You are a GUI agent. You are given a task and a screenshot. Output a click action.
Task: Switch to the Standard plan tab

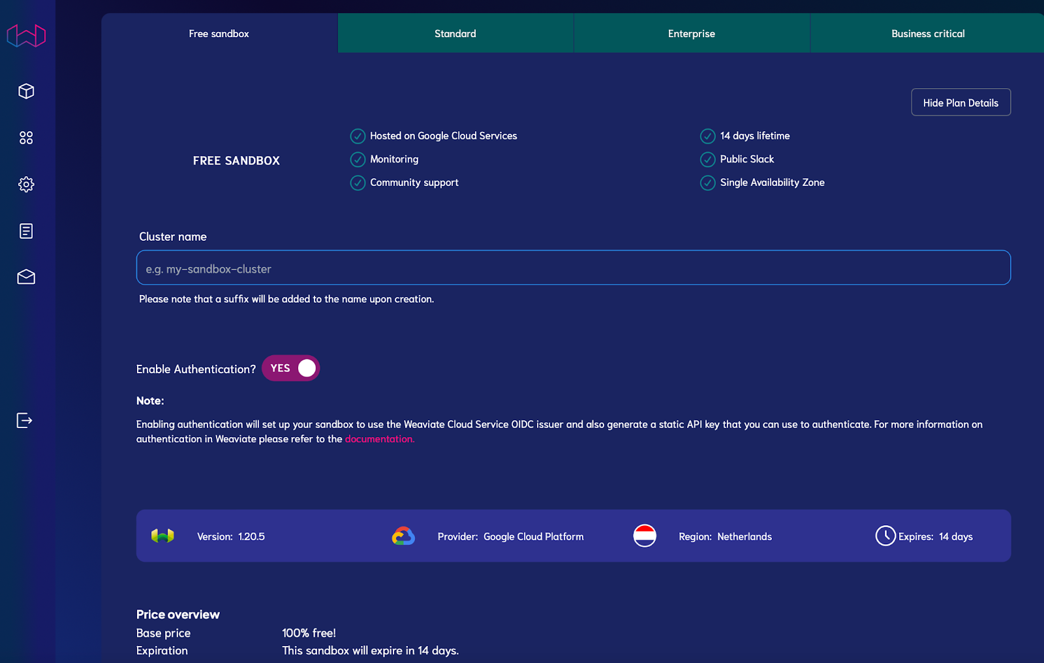coord(455,33)
